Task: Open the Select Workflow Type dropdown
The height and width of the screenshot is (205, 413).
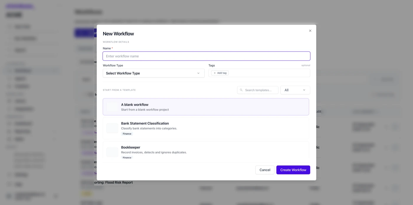Action: [153, 73]
